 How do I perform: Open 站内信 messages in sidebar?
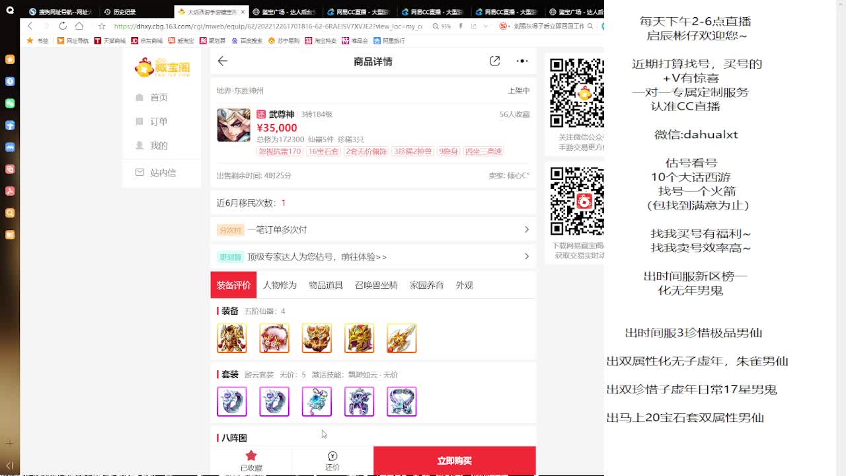pos(156,173)
